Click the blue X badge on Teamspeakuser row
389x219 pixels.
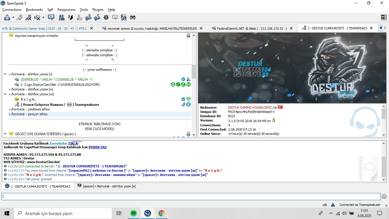(188, 104)
